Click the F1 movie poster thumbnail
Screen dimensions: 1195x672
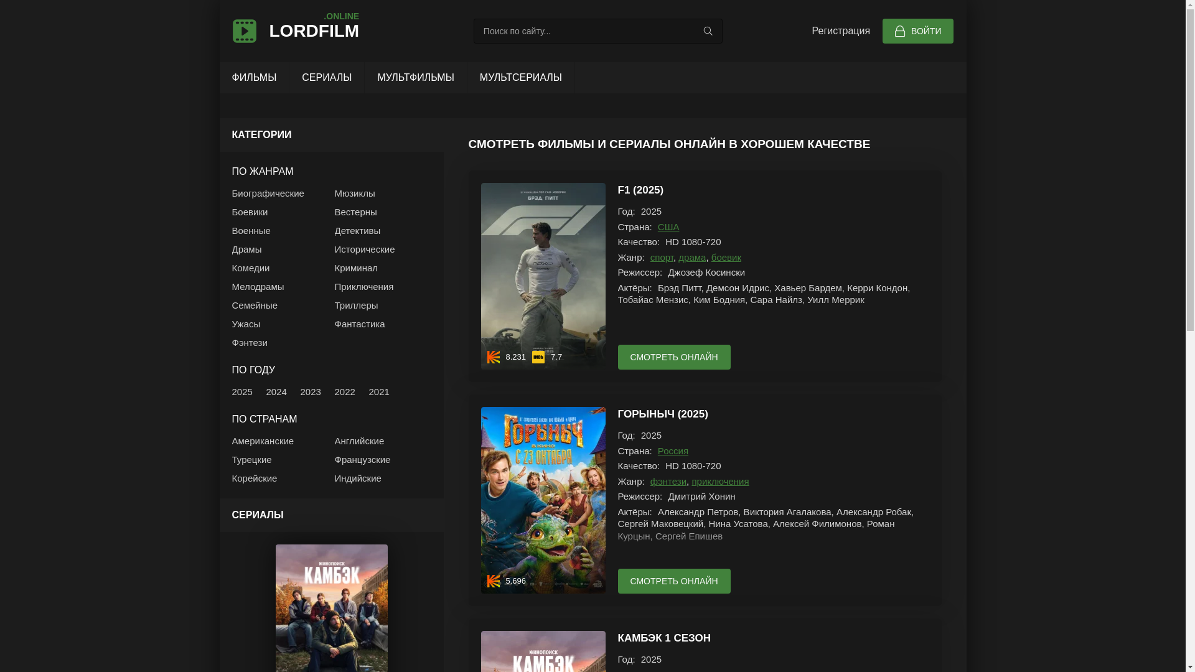pos(543,276)
